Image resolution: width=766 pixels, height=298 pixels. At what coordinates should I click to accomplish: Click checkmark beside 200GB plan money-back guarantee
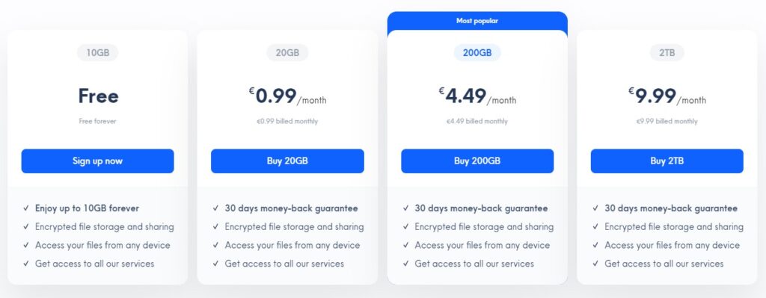pos(405,208)
